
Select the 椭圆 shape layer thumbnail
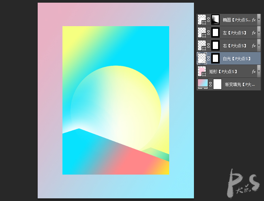point(202,20)
